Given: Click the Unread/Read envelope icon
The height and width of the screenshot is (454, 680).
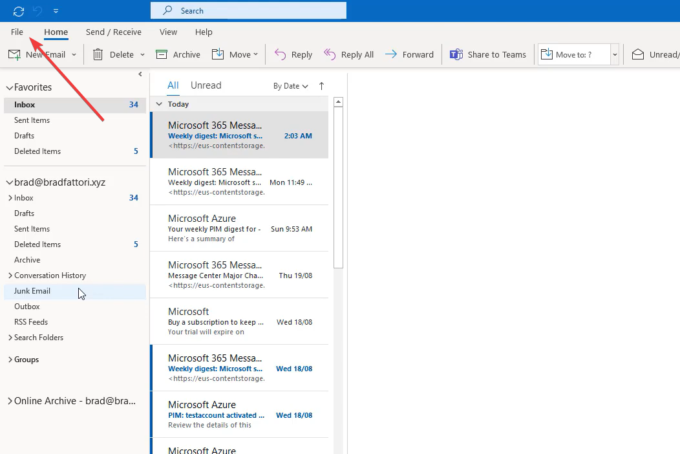Looking at the screenshot, I should (x=638, y=55).
